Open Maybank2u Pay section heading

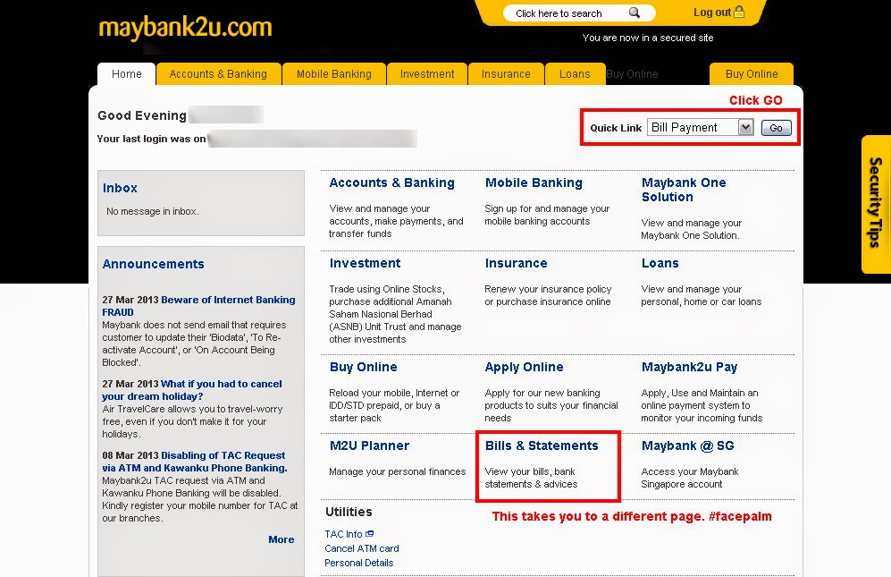[689, 367]
